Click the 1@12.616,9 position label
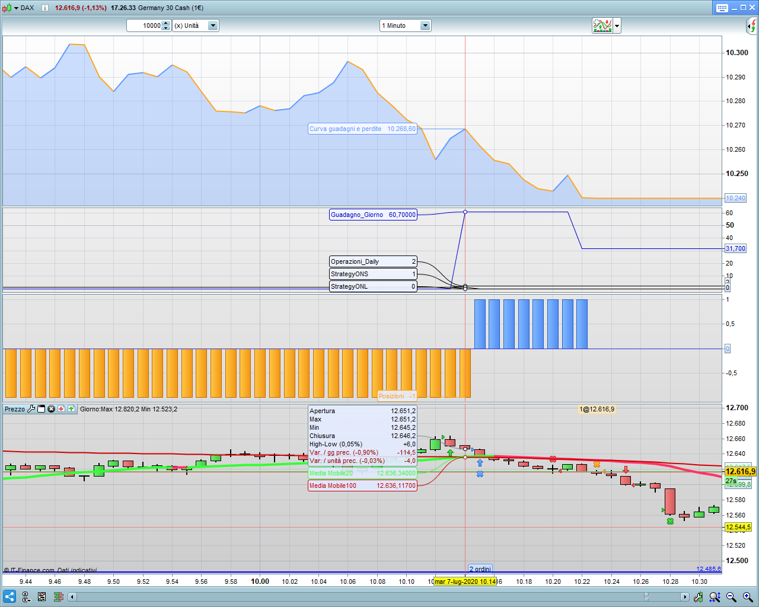Image resolution: width=759 pixels, height=607 pixels. (x=597, y=409)
